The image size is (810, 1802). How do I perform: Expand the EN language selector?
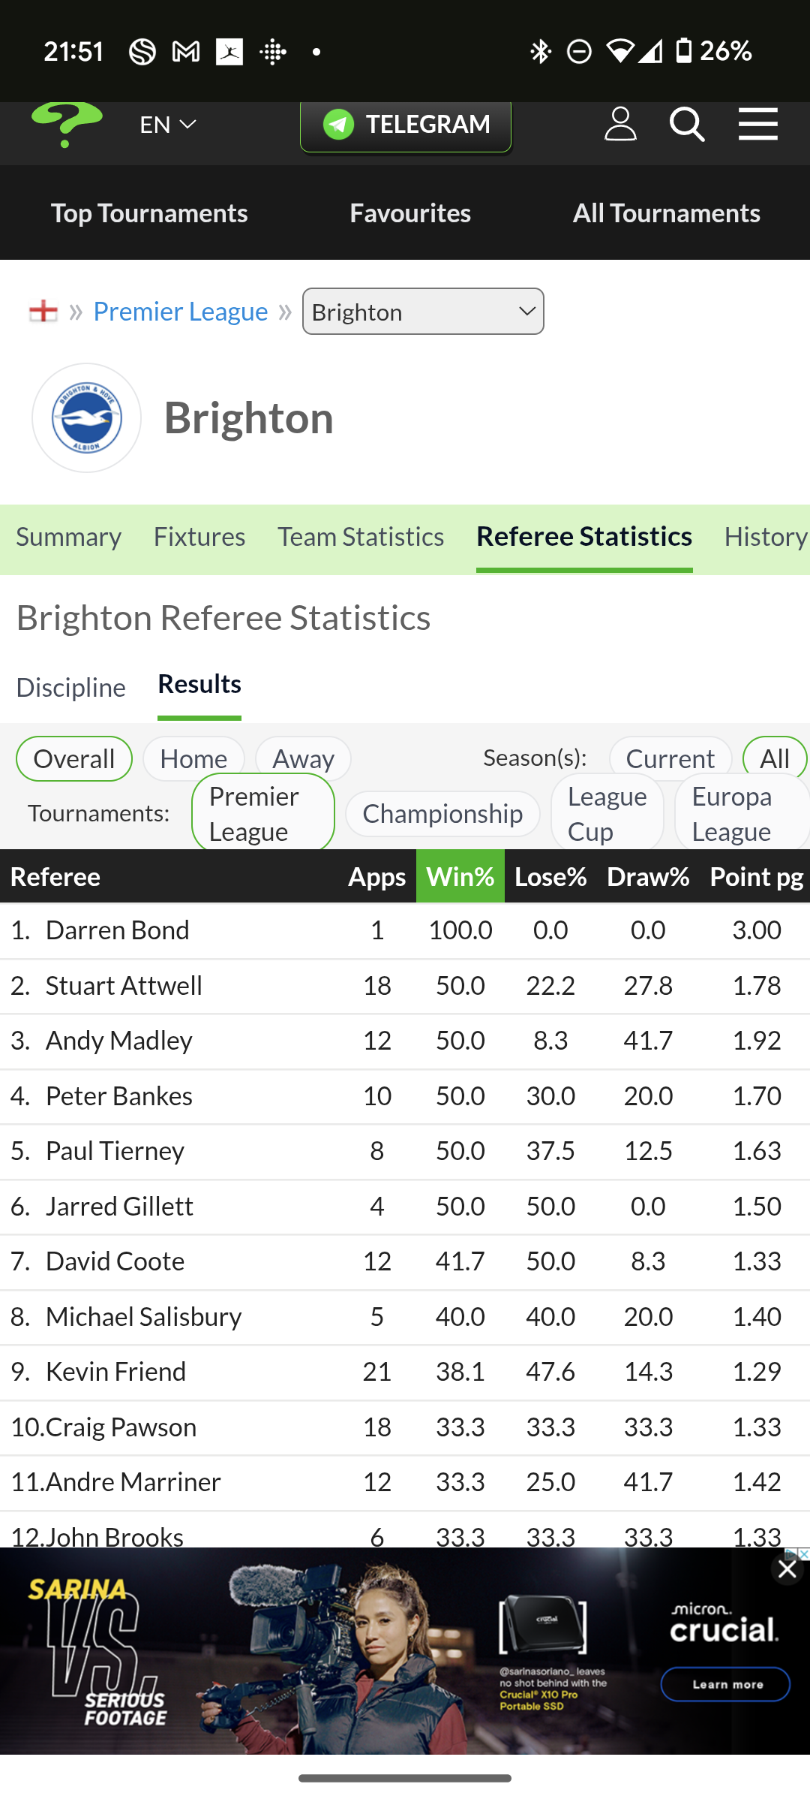pos(168,125)
